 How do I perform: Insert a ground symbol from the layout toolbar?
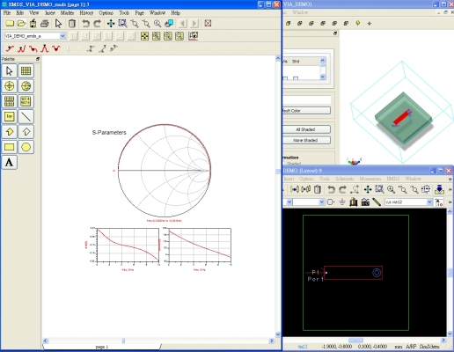[x=342, y=202]
